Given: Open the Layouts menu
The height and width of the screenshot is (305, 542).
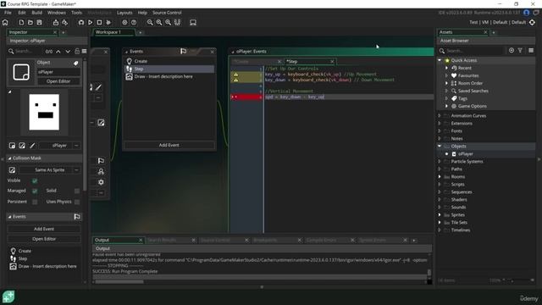Looking at the screenshot, I should point(124,13).
